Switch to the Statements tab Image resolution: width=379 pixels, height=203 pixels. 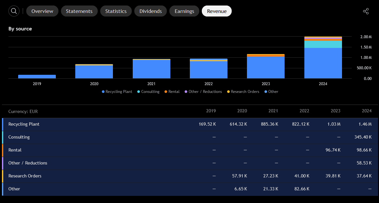[79, 11]
